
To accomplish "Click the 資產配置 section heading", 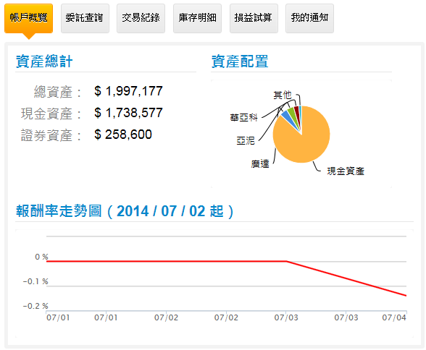I will pyautogui.click(x=240, y=61).
